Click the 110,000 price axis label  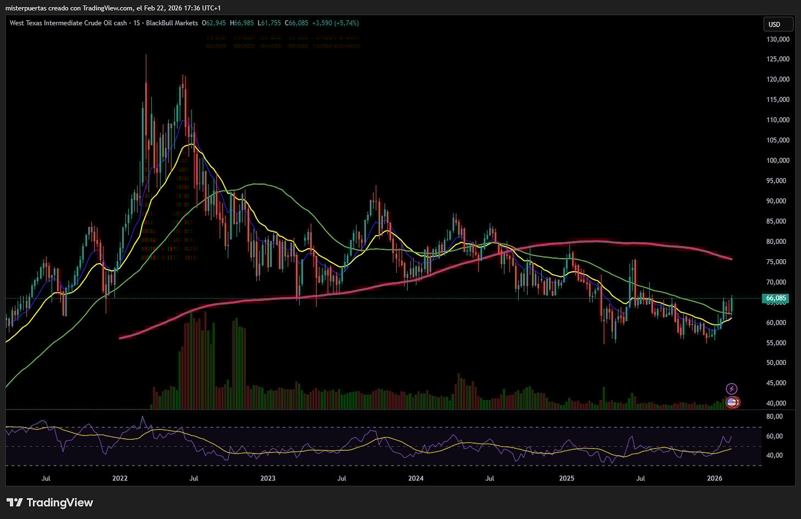778,120
